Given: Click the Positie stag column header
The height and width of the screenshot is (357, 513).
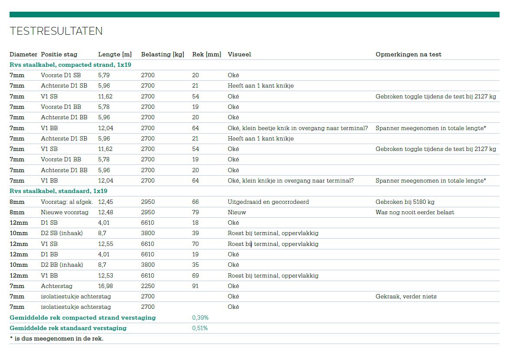Looking at the screenshot, I should click(59, 55).
